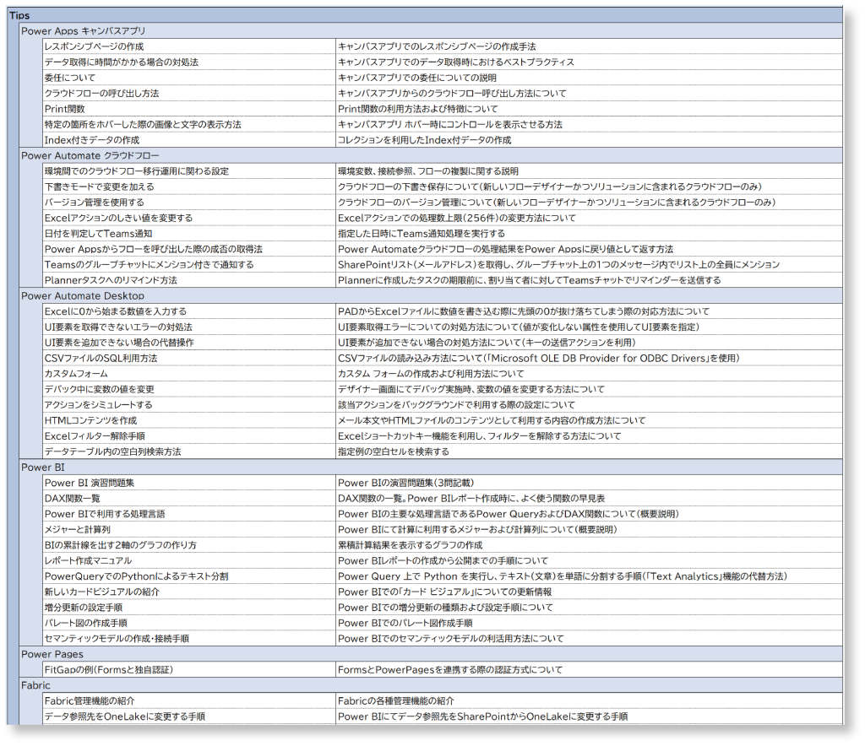Image resolution: width=865 pixels, height=746 pixels.
Task: Select the Power Automate クラウドフロー section header
Action: pos(90,155)
